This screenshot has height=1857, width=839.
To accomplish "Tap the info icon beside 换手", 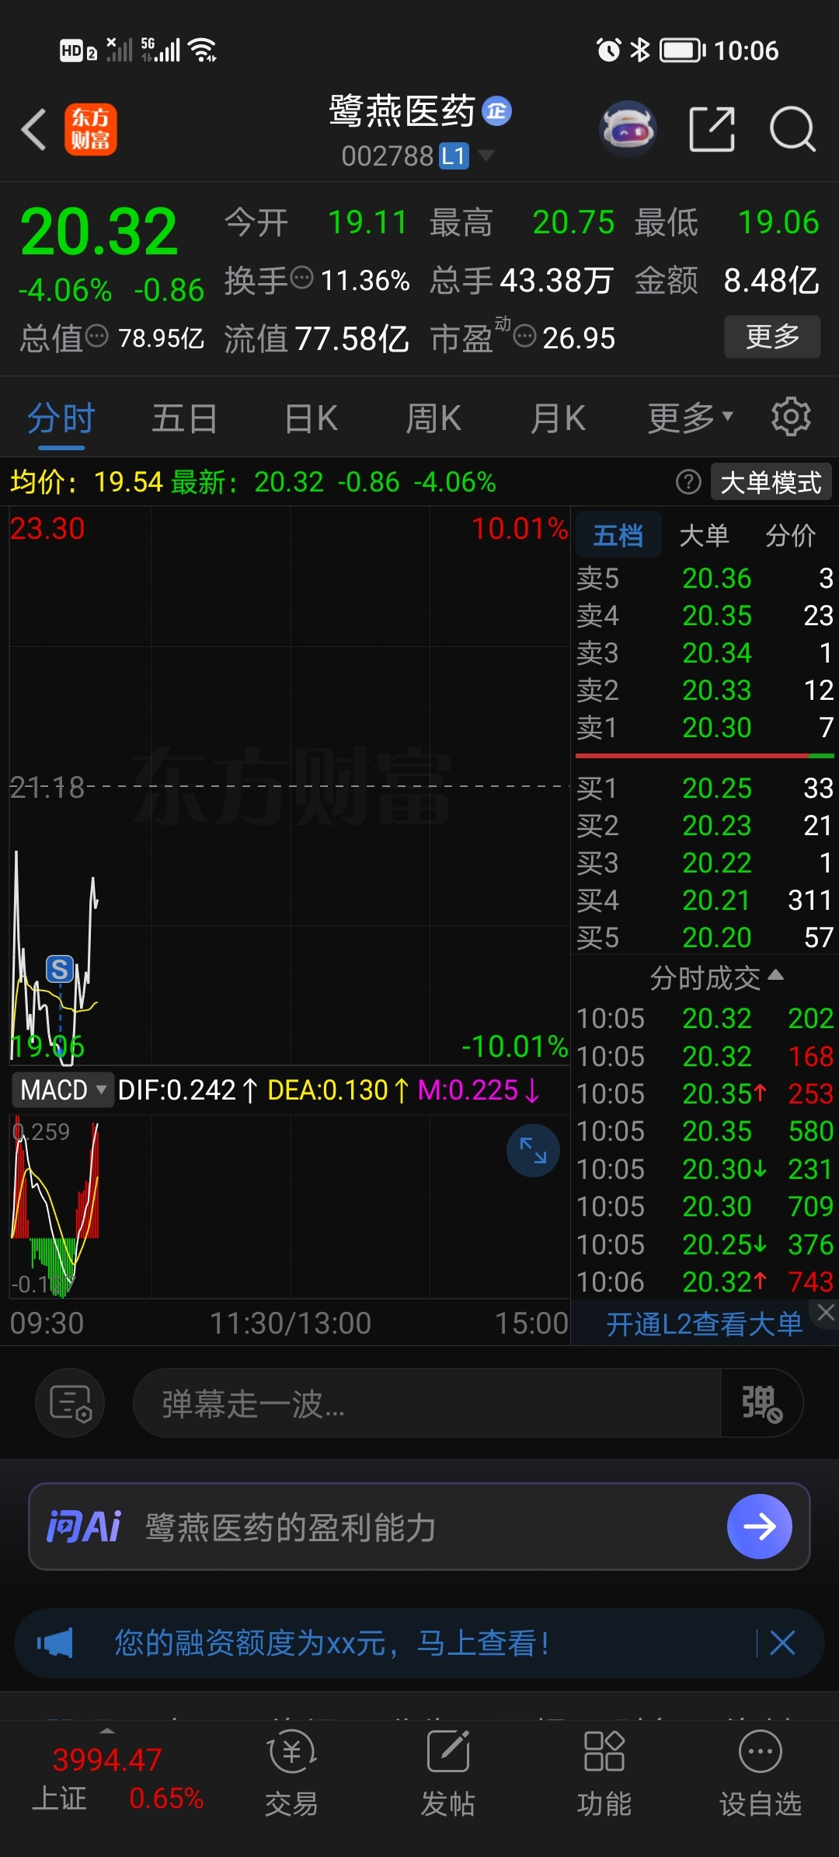I will tap(301, 277).
